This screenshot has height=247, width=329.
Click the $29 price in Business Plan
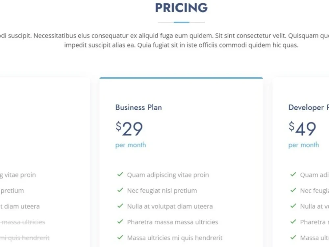129,128
